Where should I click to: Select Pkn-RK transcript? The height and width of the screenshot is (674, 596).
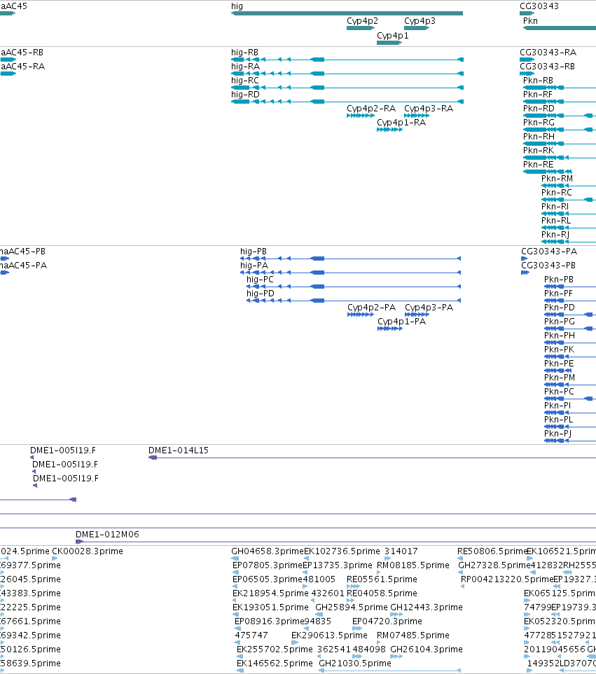click(x=539, y=151)
